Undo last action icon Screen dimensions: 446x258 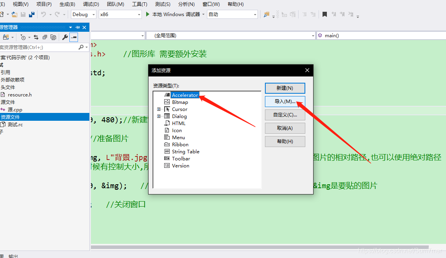pyautogui.click(x=43, y=14)
